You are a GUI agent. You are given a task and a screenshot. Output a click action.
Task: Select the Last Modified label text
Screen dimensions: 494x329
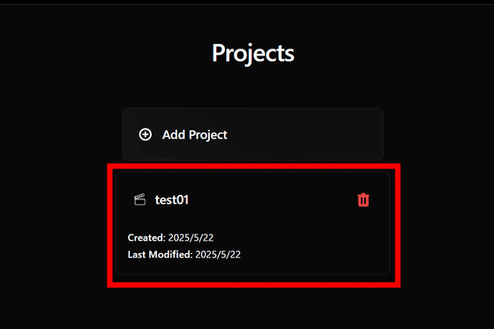click(160, 254)
